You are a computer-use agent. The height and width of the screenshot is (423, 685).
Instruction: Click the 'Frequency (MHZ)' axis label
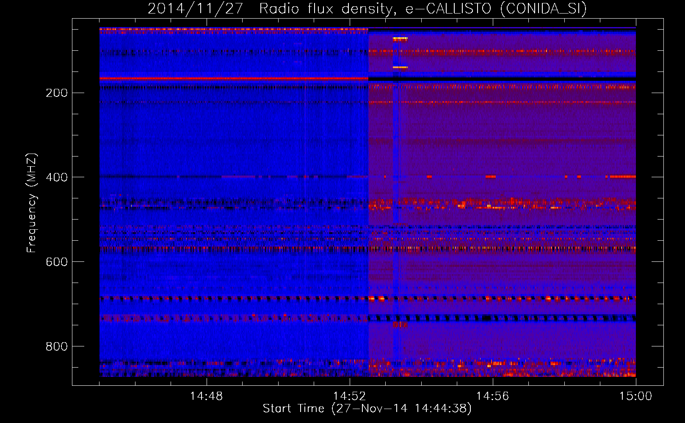(31, 203)
